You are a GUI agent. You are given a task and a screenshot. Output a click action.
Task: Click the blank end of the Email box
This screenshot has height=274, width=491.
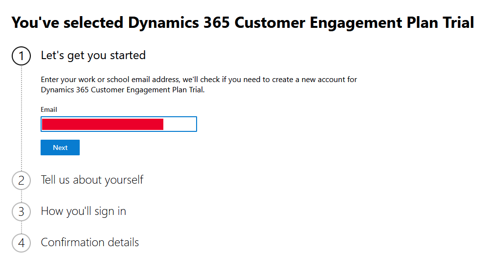point(180,124)
